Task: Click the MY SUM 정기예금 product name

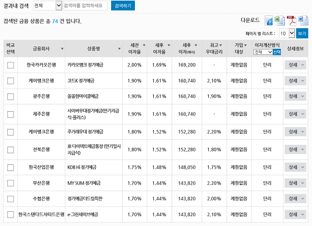Action: pos(84,183)
